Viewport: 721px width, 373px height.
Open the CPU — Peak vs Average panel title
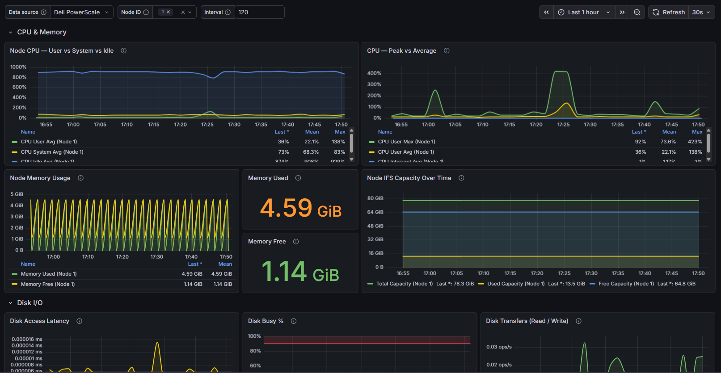401,50
